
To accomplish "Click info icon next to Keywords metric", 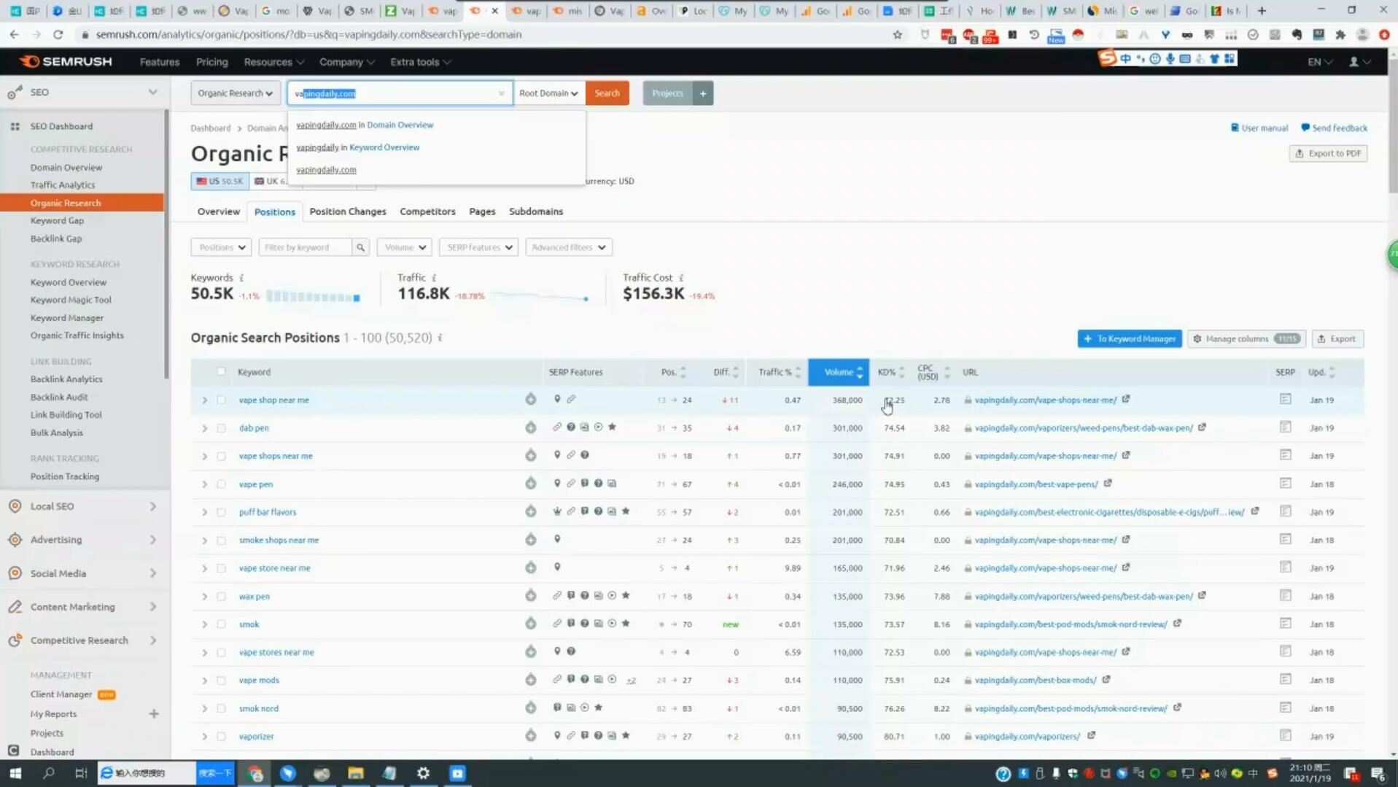I will pos(241,278).
